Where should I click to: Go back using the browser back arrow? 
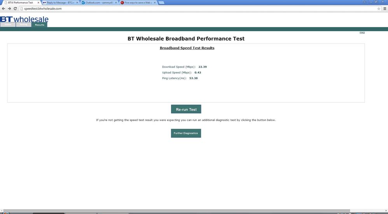click(3, 9)
